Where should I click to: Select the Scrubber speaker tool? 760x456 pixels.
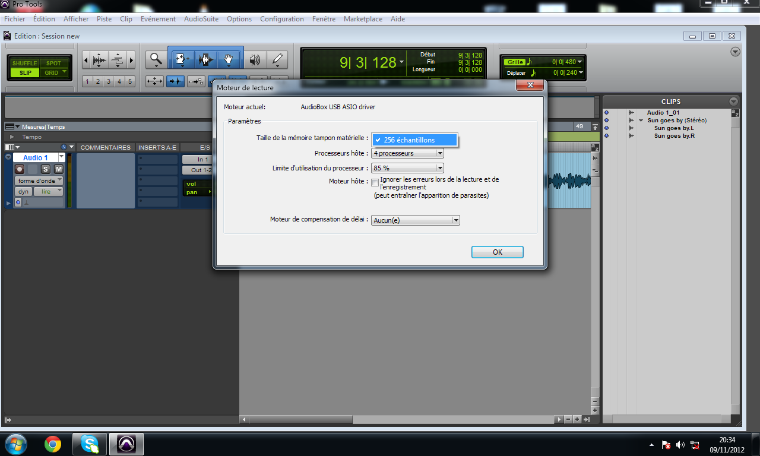pyautogui.click(x=255, y=59)
